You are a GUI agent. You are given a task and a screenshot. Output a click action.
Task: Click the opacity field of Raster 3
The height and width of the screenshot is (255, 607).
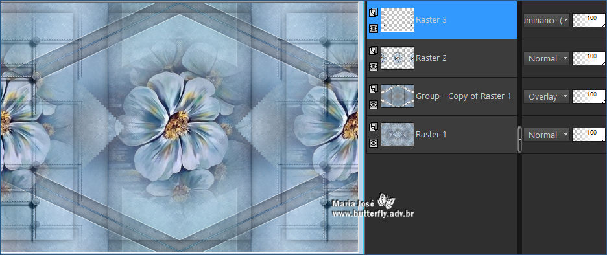(x=589, y=20)
